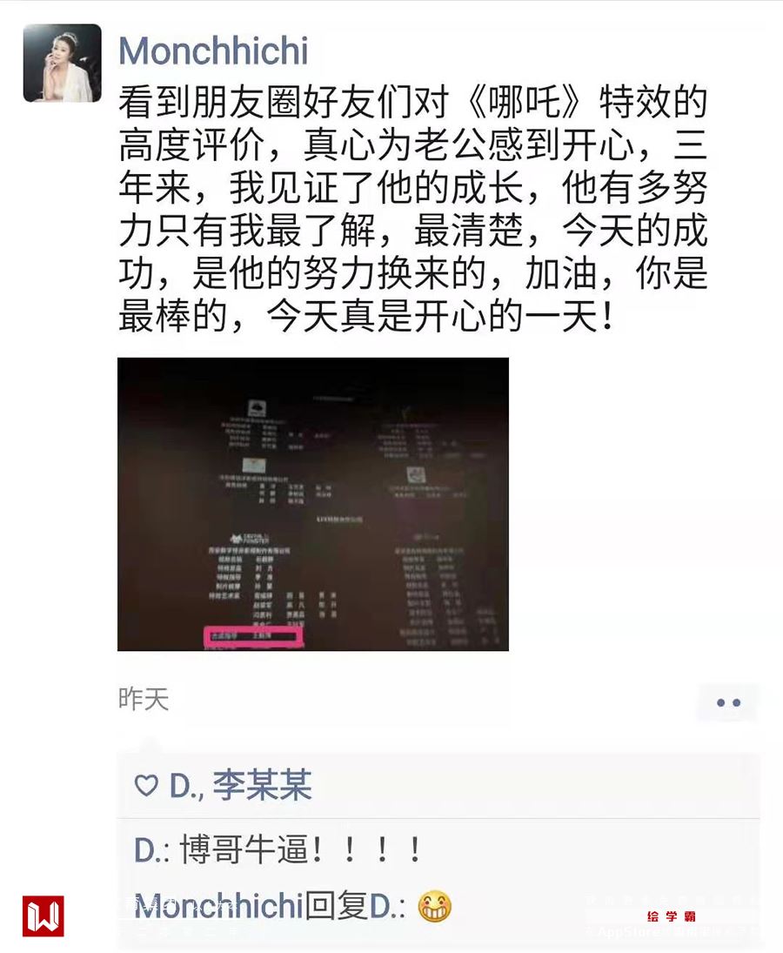This screenshot has width=783, height=953.
Task: Tap the heart icon in likes row
Action: pyautogui.click(x=146, y=785)
